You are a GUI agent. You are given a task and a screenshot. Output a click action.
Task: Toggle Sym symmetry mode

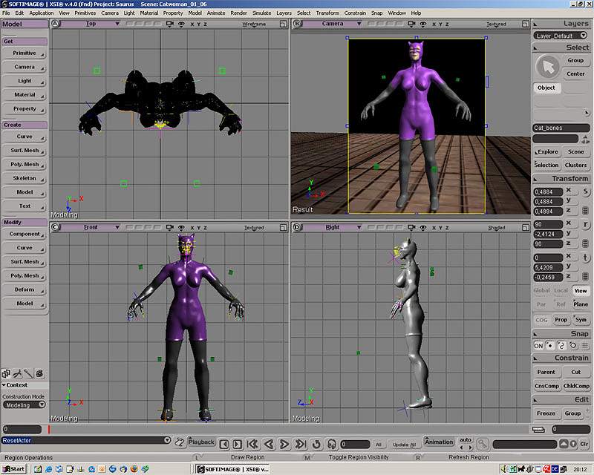coord(580,319)
